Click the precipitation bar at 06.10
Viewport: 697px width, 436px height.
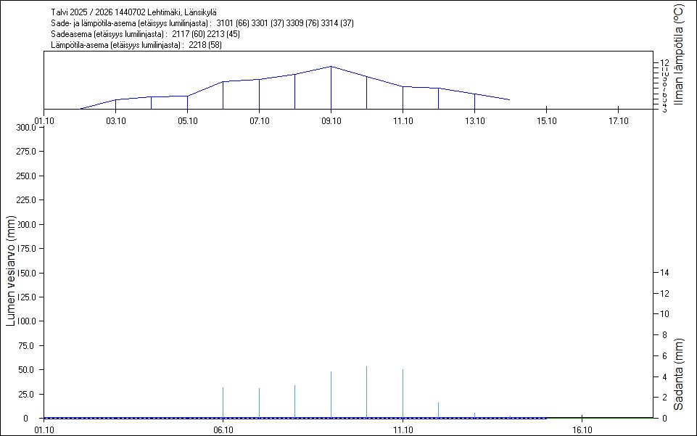coord(223,403)
